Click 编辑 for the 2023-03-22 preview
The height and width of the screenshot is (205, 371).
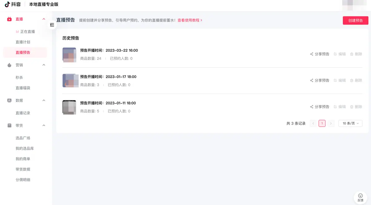point(340,54)
